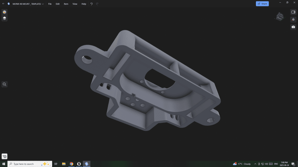Go back with the arrow icon

(x=3, y=4)
